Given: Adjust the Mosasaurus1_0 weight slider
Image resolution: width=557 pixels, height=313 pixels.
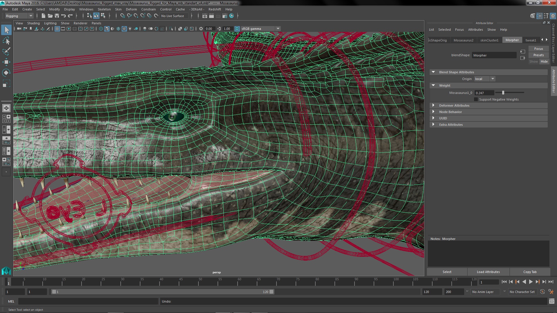Looking at the screenshot, I should pyautogui.click(x=503, y=93).
